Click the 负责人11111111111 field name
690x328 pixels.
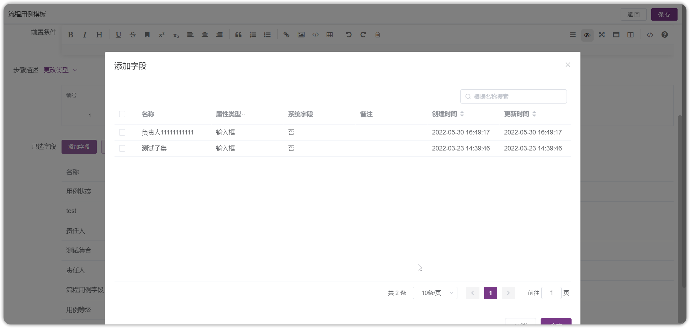click(x=168, y=132)
